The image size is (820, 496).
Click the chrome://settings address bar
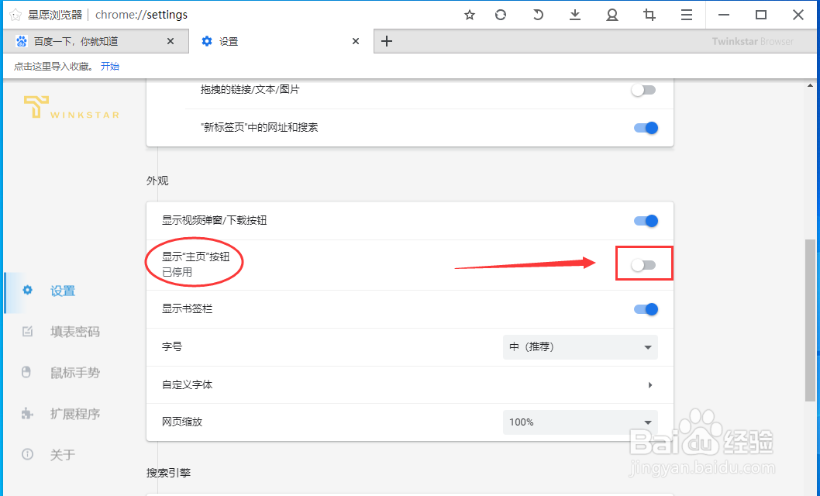tap(143, 14)
